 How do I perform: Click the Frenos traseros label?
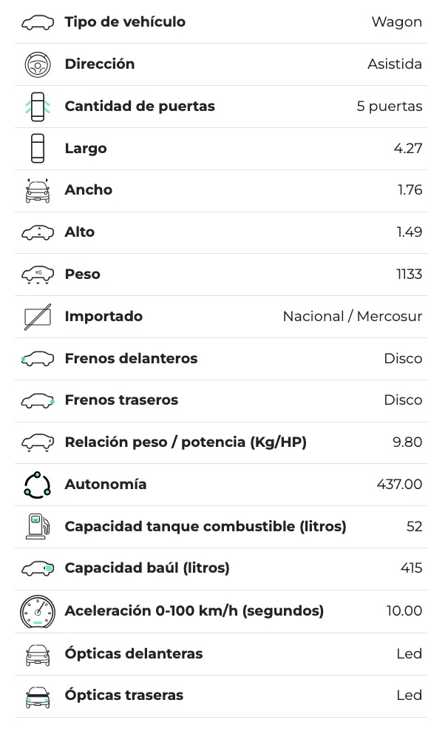(x=121, y=400)
